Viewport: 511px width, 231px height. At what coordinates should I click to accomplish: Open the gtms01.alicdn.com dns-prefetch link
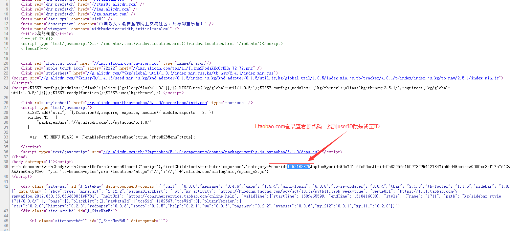point(115,4)
